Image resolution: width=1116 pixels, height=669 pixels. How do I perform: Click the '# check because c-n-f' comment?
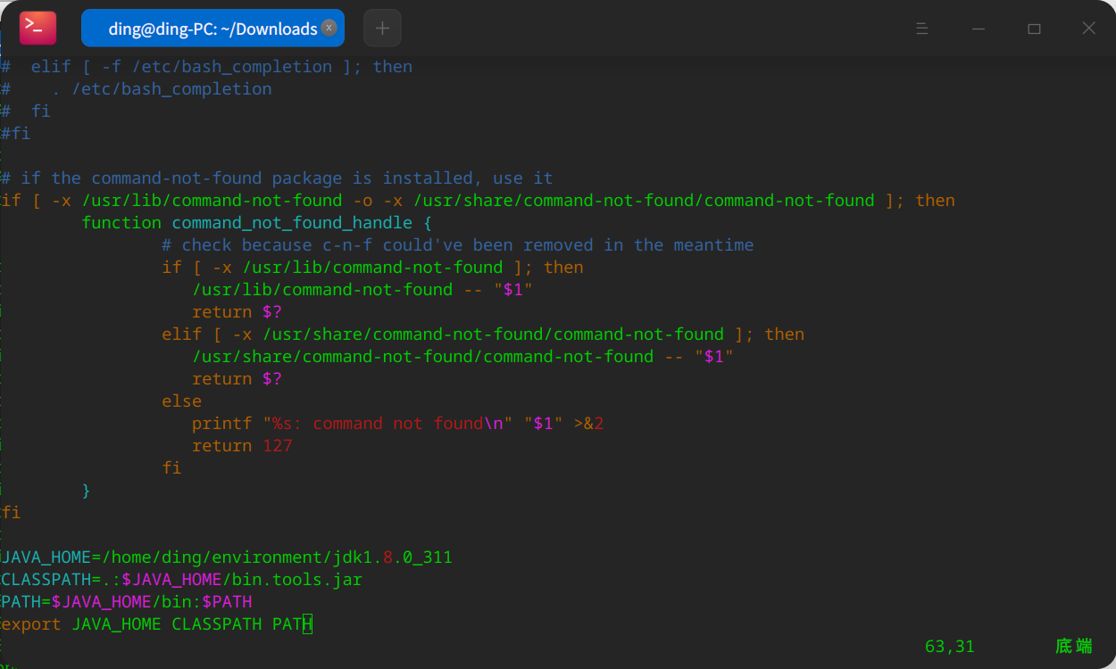[x=458, y=245]
